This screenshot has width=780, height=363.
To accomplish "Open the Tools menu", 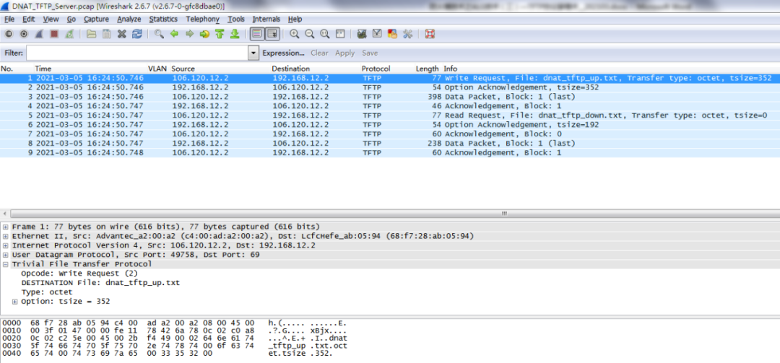I will [236, 19].
